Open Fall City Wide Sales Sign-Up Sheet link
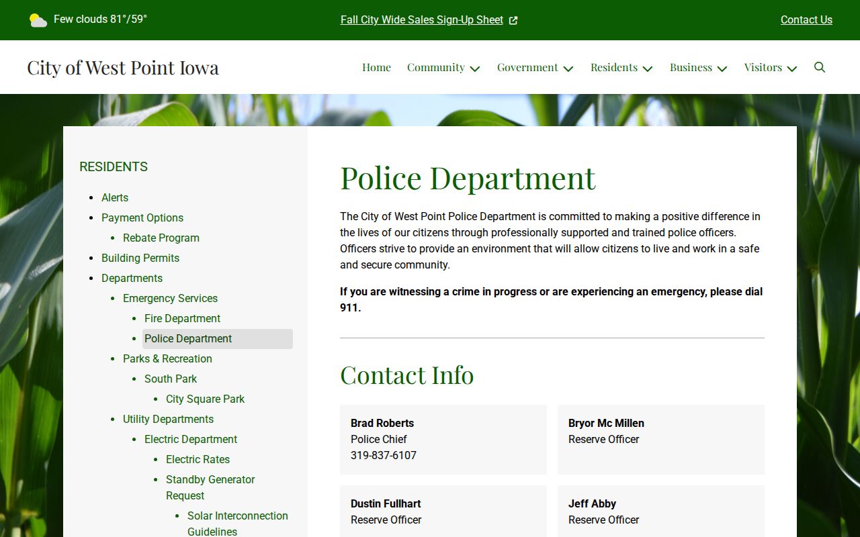This screenshot has height=537, width=860. pos(422,20)
